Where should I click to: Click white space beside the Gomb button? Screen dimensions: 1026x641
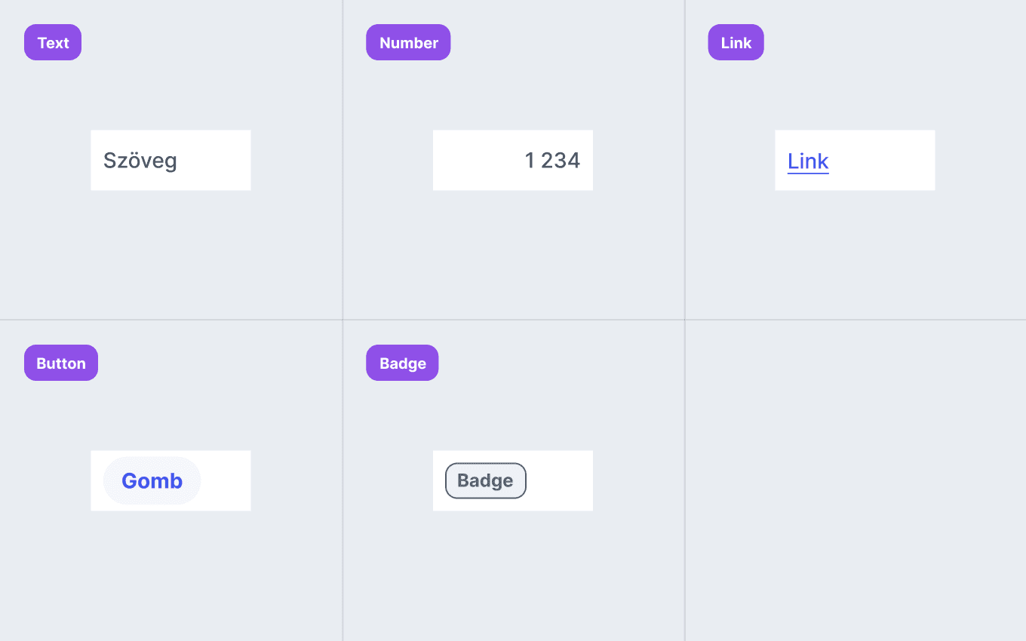point(226,480)
